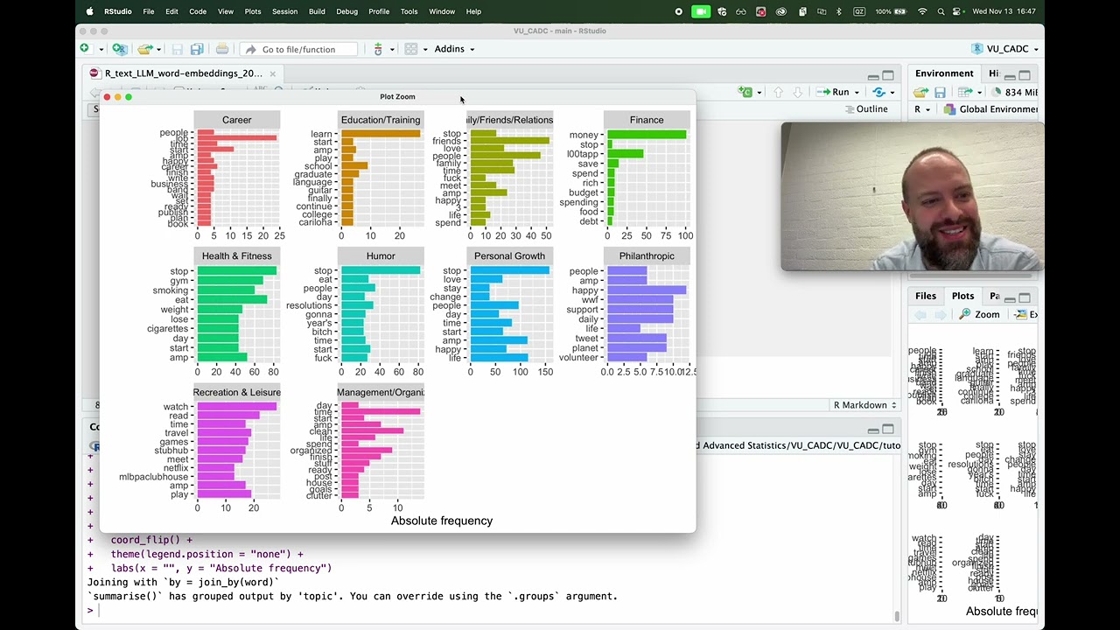Select the Plots tab
1120x630 pixels.
[x=962, y=296]
